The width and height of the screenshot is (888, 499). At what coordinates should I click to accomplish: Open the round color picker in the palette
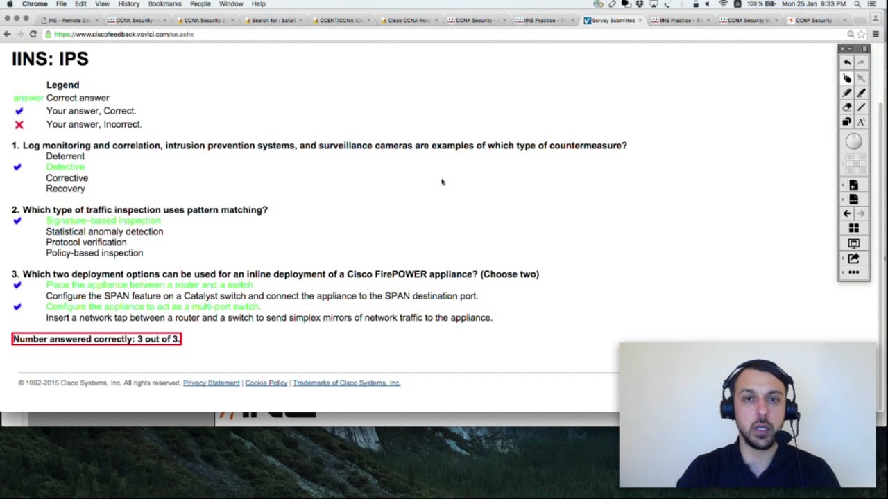point(854,141)
